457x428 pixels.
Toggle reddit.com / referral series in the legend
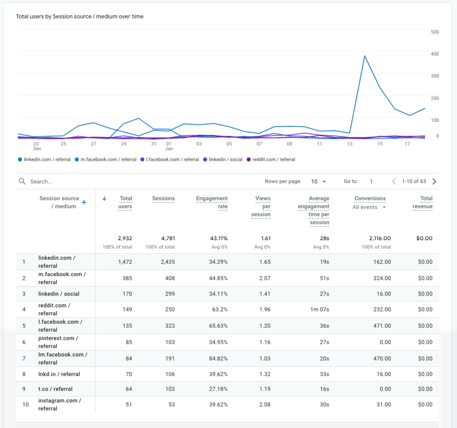pyautogui.click(x=272, y=159)
